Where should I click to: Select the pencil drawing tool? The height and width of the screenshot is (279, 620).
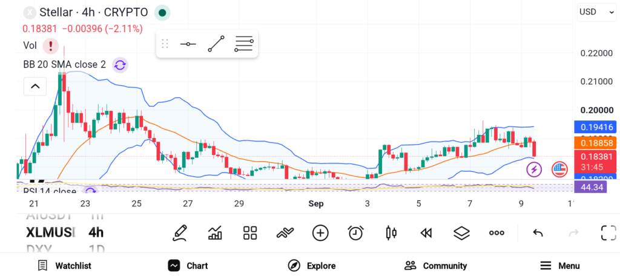[x=179, y=233]
